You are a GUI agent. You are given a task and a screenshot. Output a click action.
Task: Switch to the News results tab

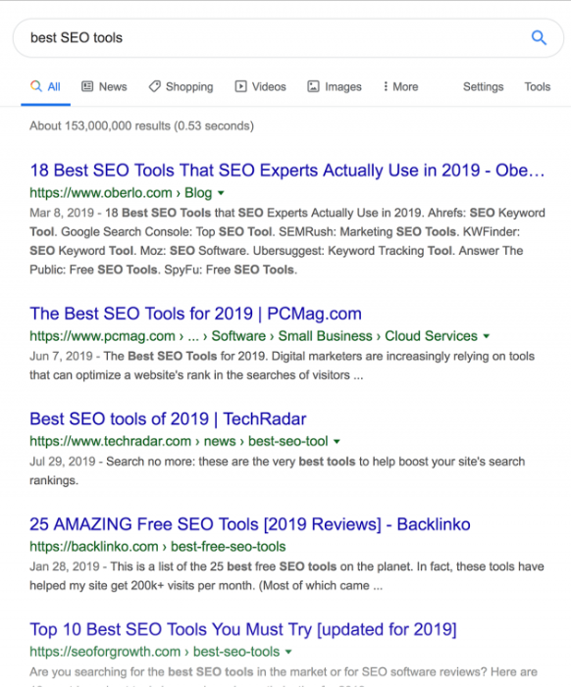pos(104,87)
